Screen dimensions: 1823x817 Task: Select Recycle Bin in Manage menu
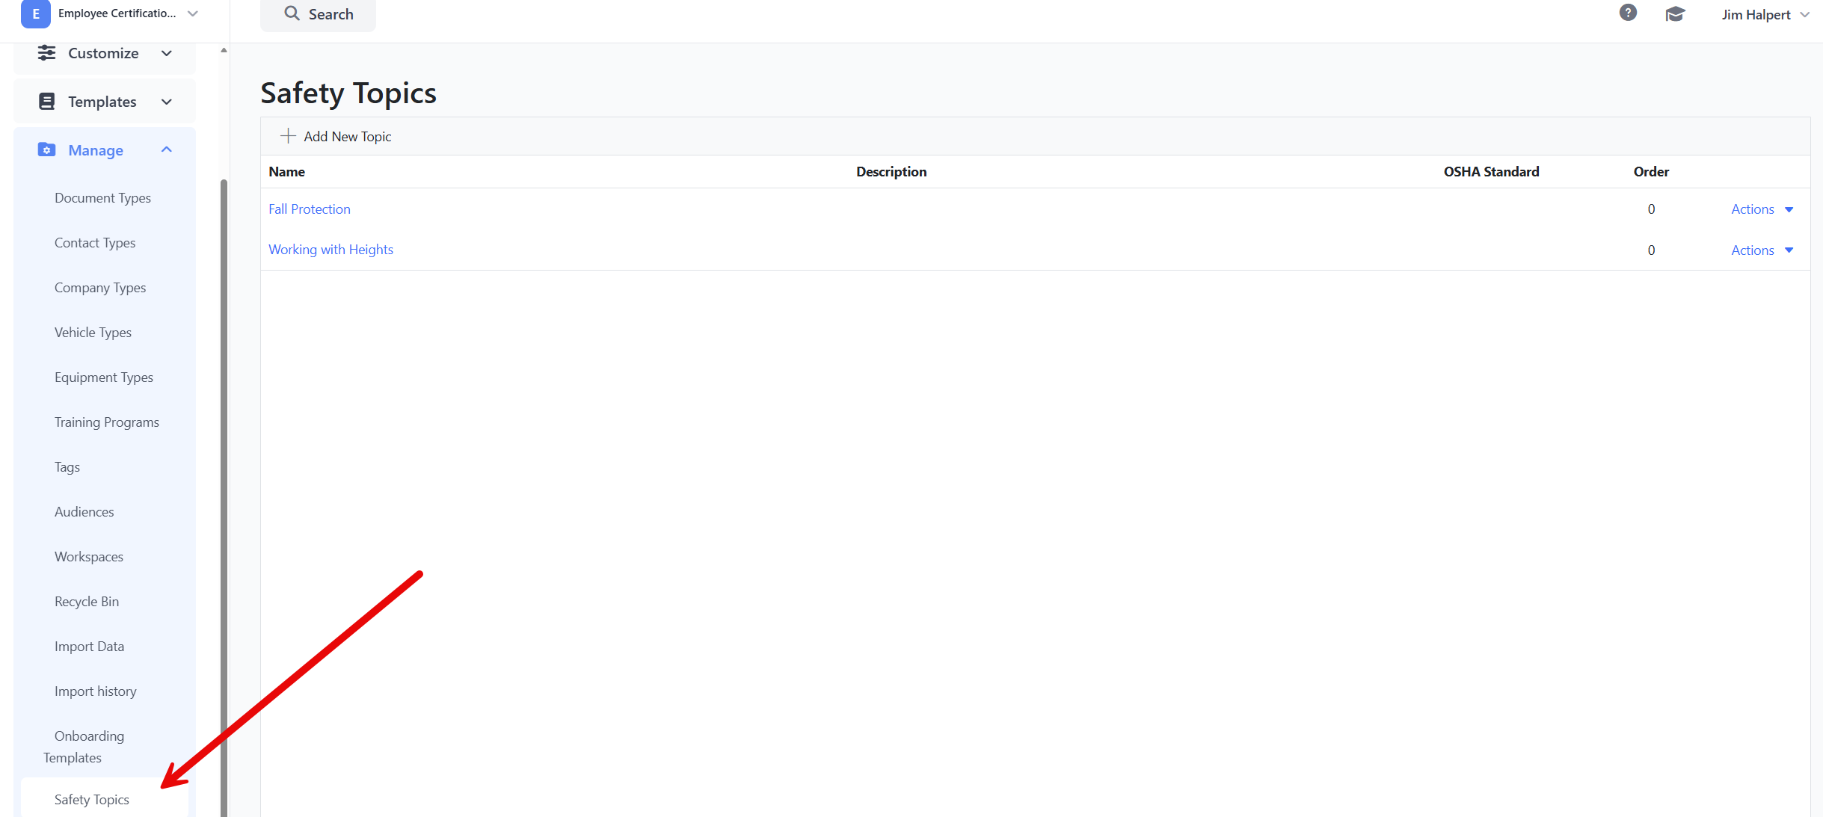tap(87, 602)
